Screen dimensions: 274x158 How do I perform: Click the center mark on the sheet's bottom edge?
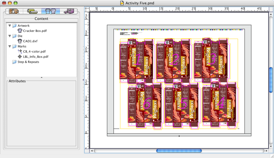click(x=179, y=136)
